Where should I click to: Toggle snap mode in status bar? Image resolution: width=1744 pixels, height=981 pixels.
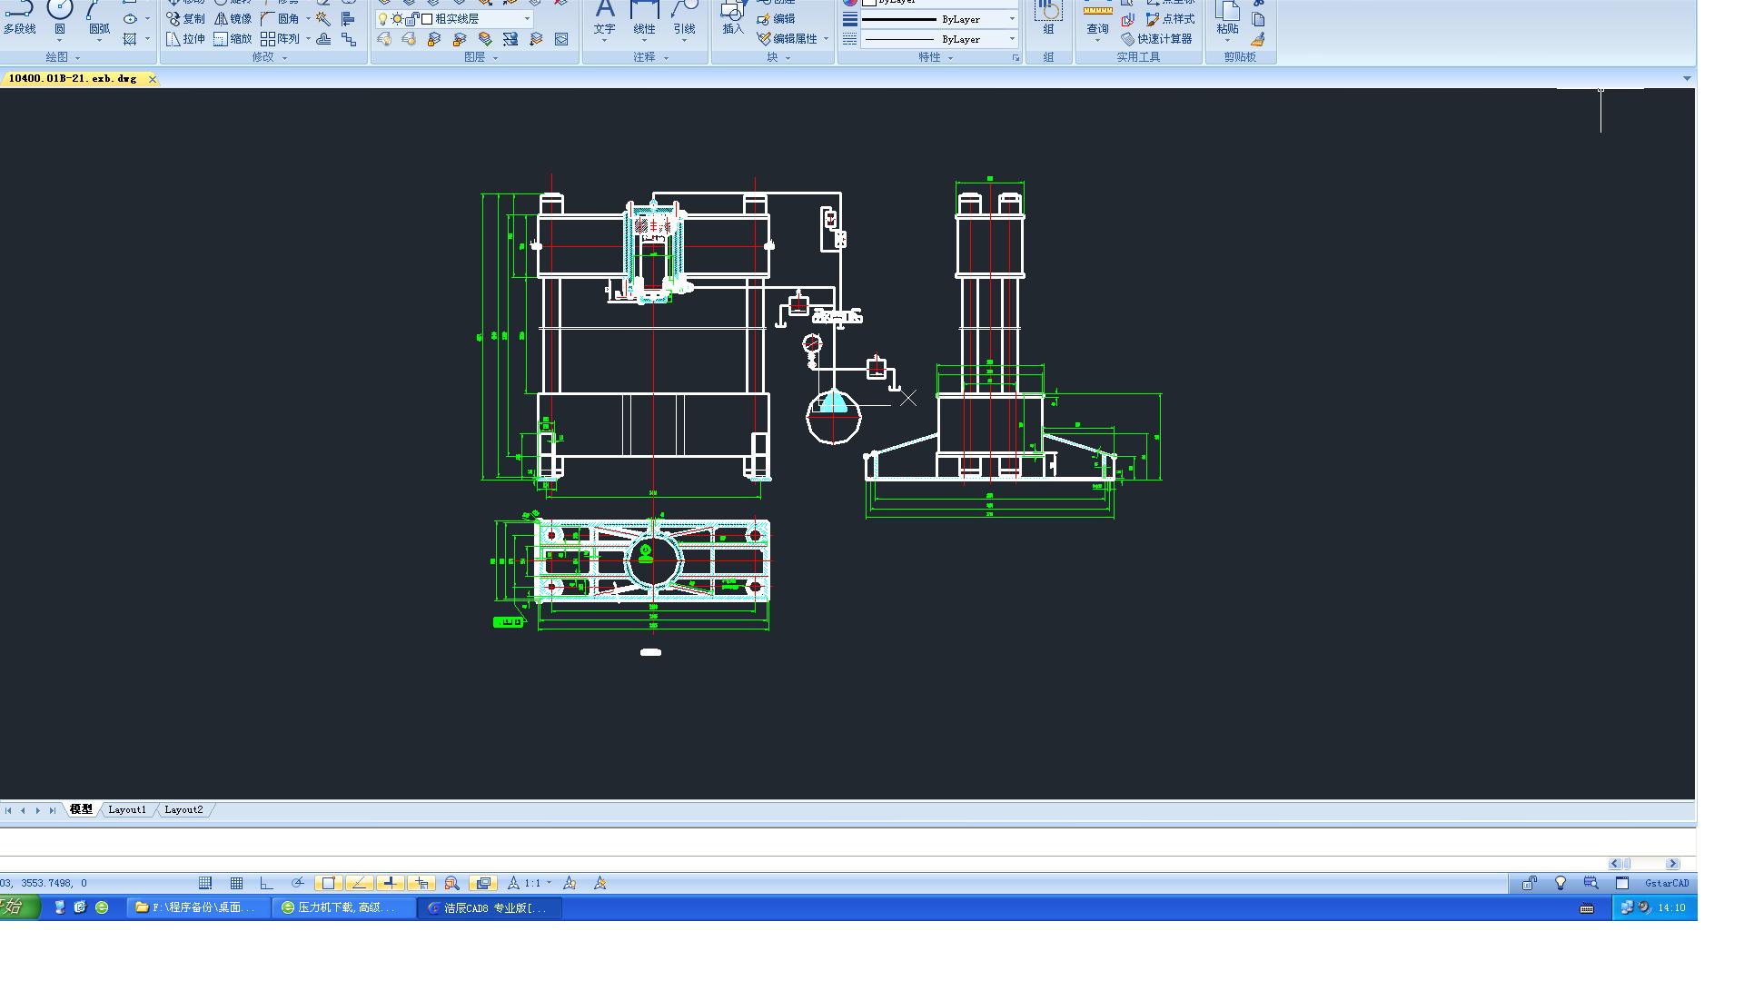205,883
